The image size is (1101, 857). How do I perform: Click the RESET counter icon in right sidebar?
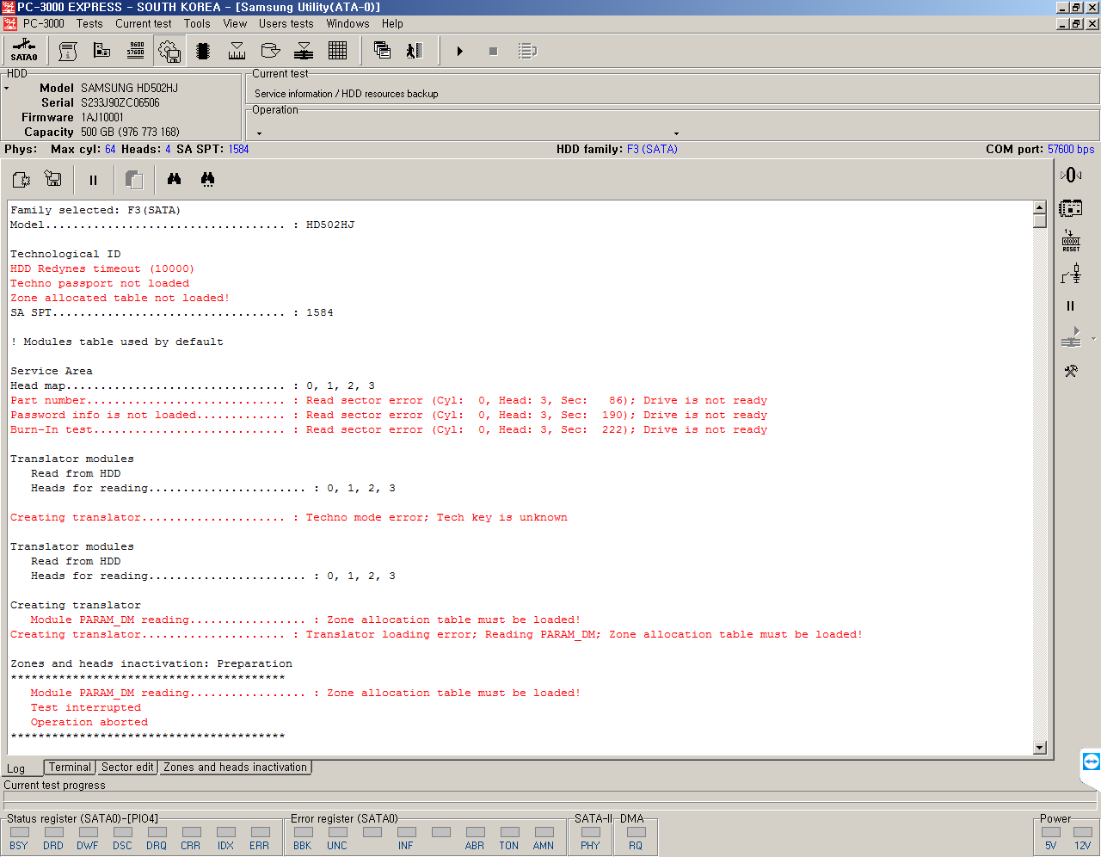[x=1071, y=241]
